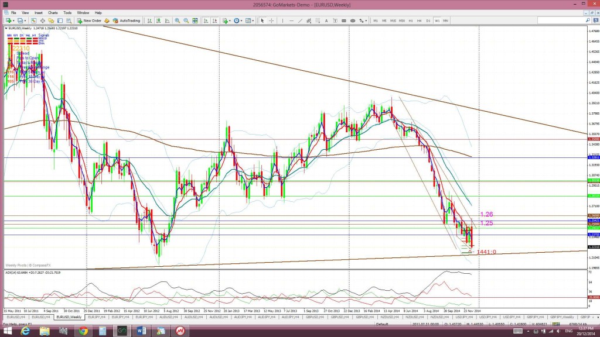600x337 pixels.
Task: Click the New Order button
Action: [x=90, y=20]
